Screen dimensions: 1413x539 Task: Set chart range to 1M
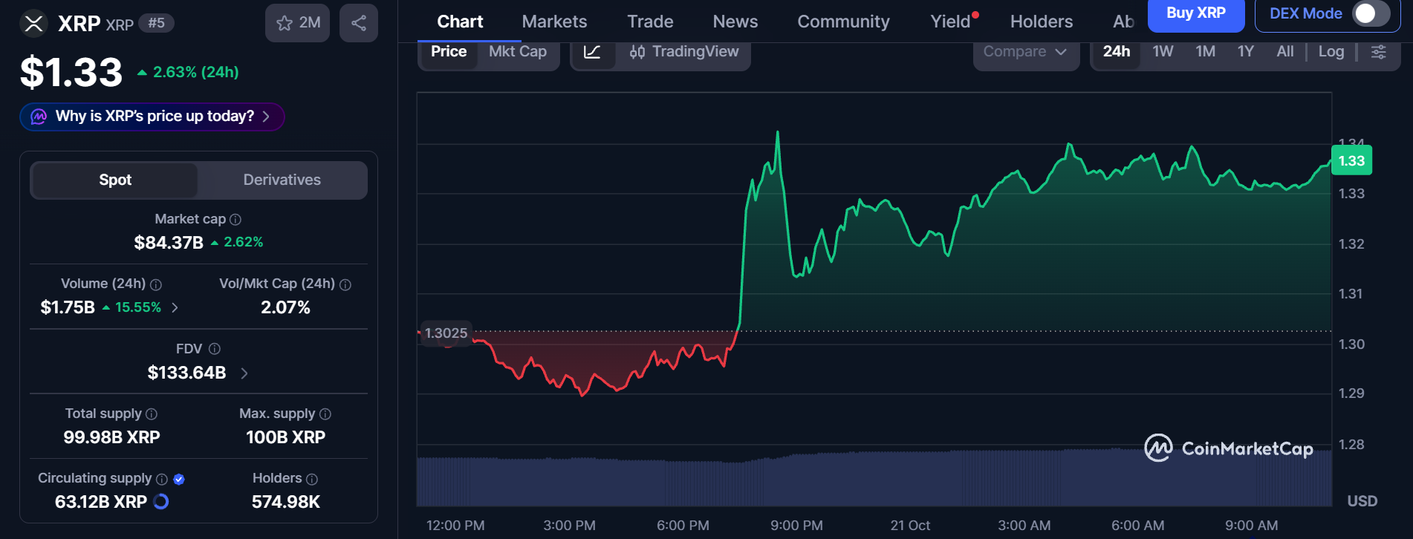point(1205,52)
